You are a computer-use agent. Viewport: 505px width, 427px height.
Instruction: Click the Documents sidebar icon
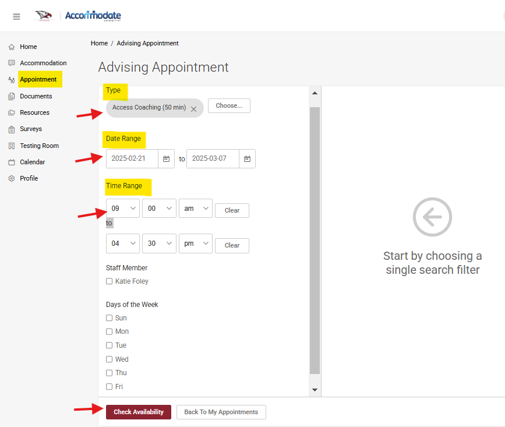pyautogui.click(x=12, y=97)
